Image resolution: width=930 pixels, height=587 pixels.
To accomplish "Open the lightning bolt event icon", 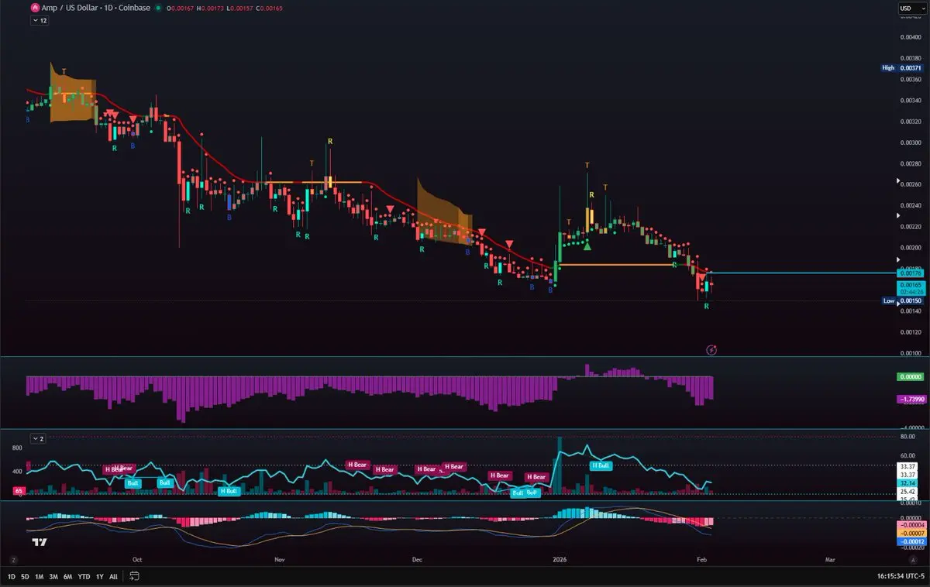I will click(711, 350).
